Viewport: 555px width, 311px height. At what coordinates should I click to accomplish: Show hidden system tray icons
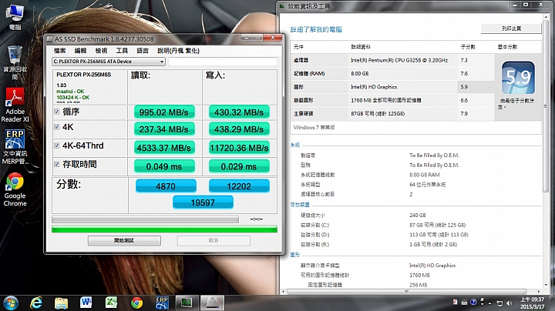pyautogui.click(x=490, y=303)
